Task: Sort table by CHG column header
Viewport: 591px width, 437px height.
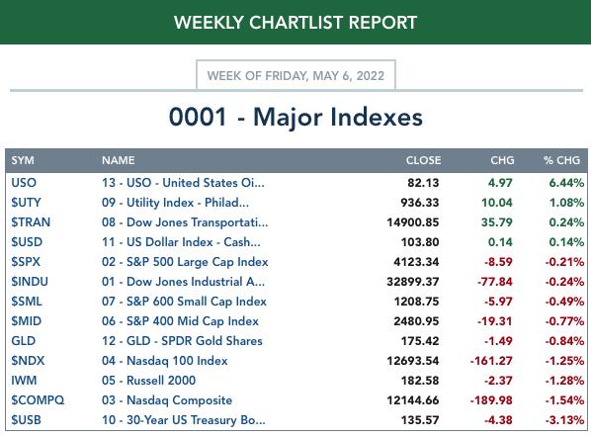Action: [x=502, y=160]
